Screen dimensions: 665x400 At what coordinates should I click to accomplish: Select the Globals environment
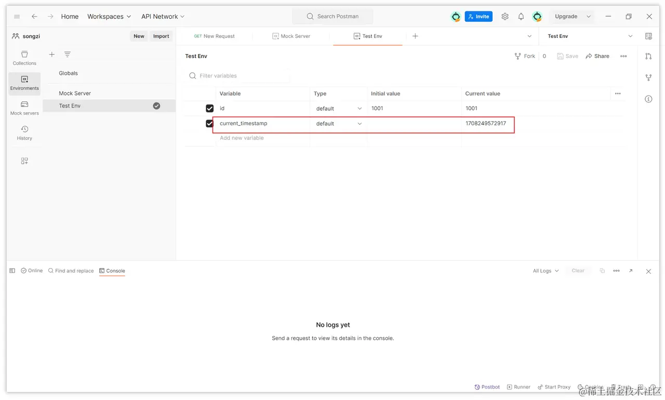(68, 73)
